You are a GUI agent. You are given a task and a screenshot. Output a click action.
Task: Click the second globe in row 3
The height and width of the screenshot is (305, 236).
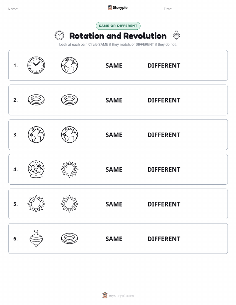[70, 134]
